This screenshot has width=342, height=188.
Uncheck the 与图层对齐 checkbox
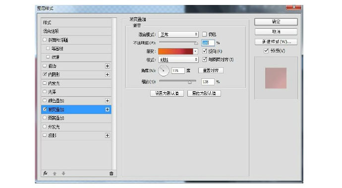204,60
